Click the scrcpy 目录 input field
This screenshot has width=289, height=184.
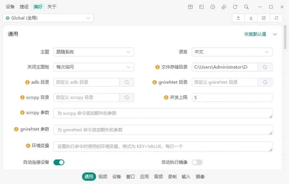[87, 97]
